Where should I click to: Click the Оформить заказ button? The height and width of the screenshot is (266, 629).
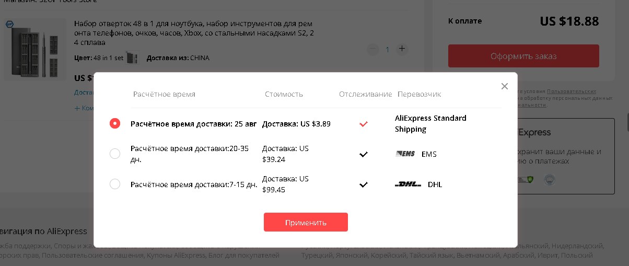tap(523, 56)
